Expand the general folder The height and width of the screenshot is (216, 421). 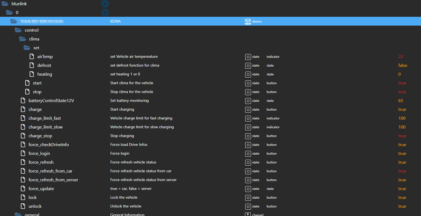[18, 214]
